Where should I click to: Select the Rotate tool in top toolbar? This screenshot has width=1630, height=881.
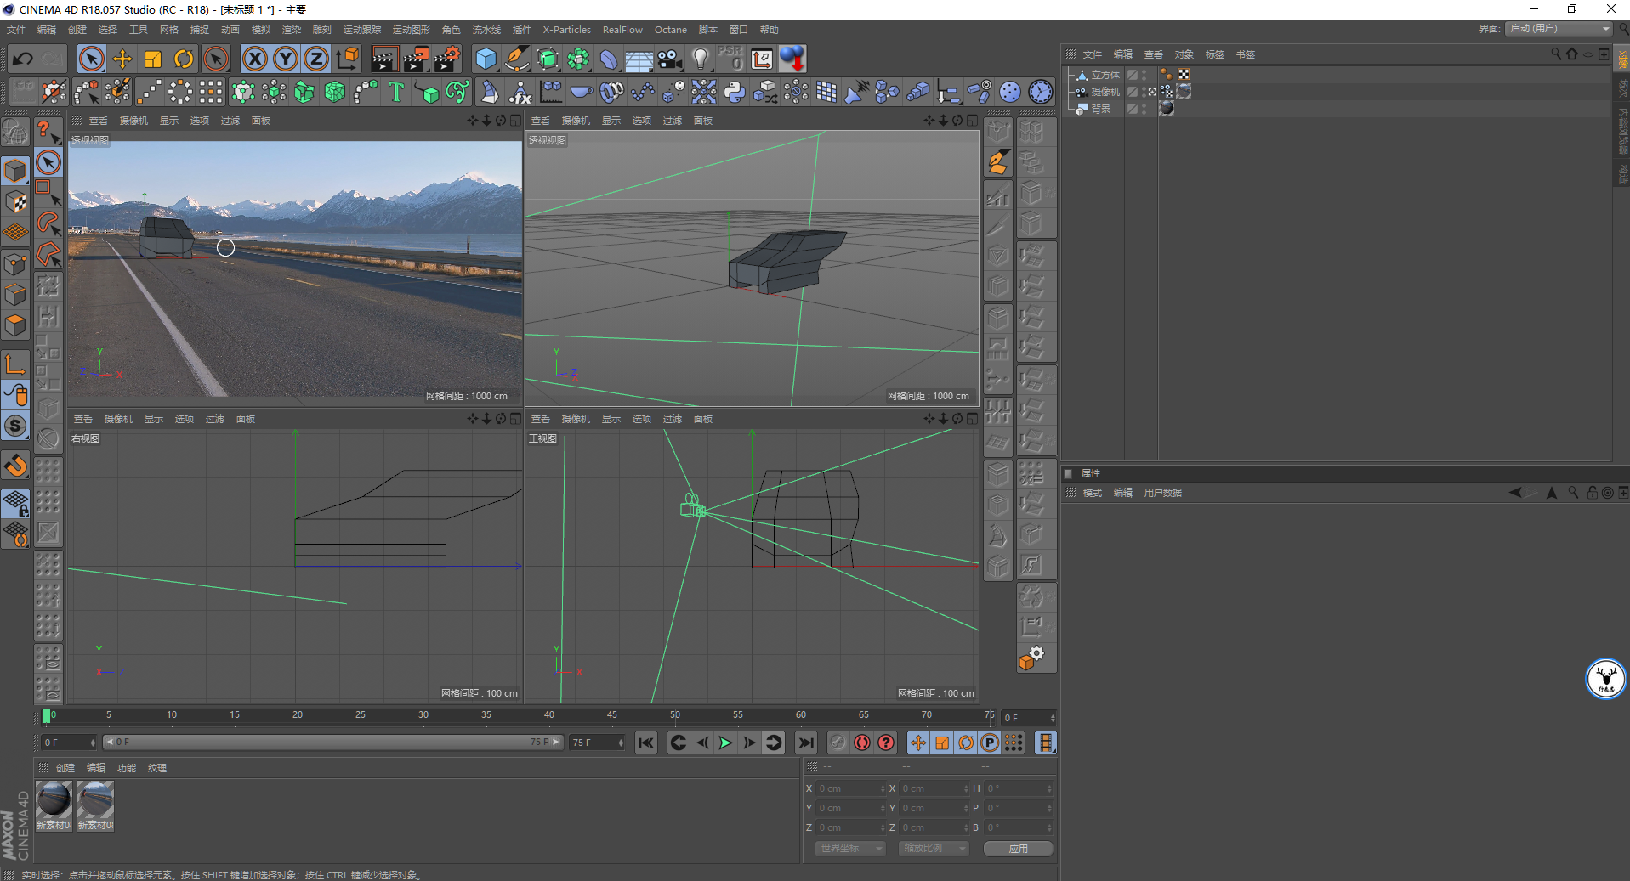tap(184, 59)
